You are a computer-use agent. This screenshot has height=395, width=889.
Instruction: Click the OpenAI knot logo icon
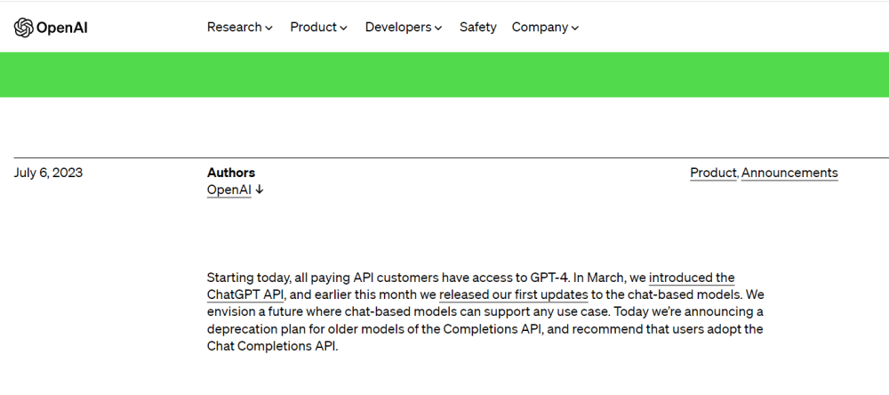24,28
